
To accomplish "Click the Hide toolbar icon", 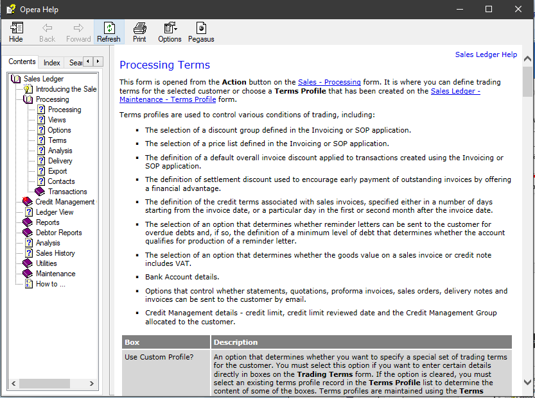I will [16, 31].
